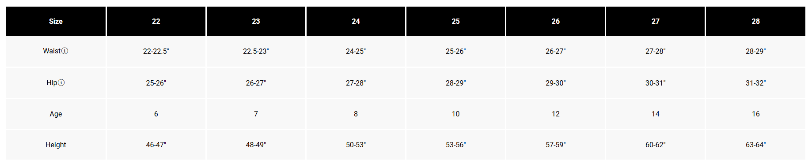Click the 22-22.5" waist cell

tap(156, 51)
